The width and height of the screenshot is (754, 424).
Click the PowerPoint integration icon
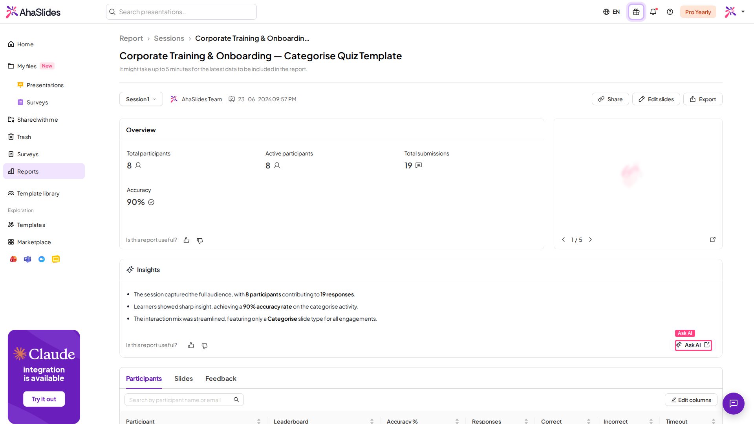(x=13, y=259)
